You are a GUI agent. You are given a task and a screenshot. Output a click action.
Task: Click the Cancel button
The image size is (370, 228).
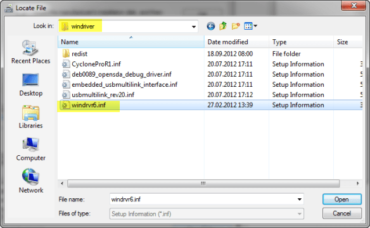(x=341, y=213)
